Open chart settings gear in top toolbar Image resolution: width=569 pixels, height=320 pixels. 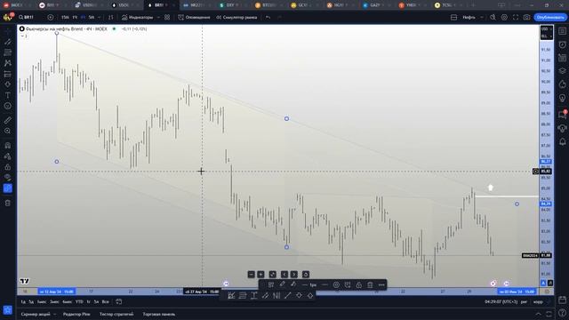pyautogui.click(x=504, y=17)
